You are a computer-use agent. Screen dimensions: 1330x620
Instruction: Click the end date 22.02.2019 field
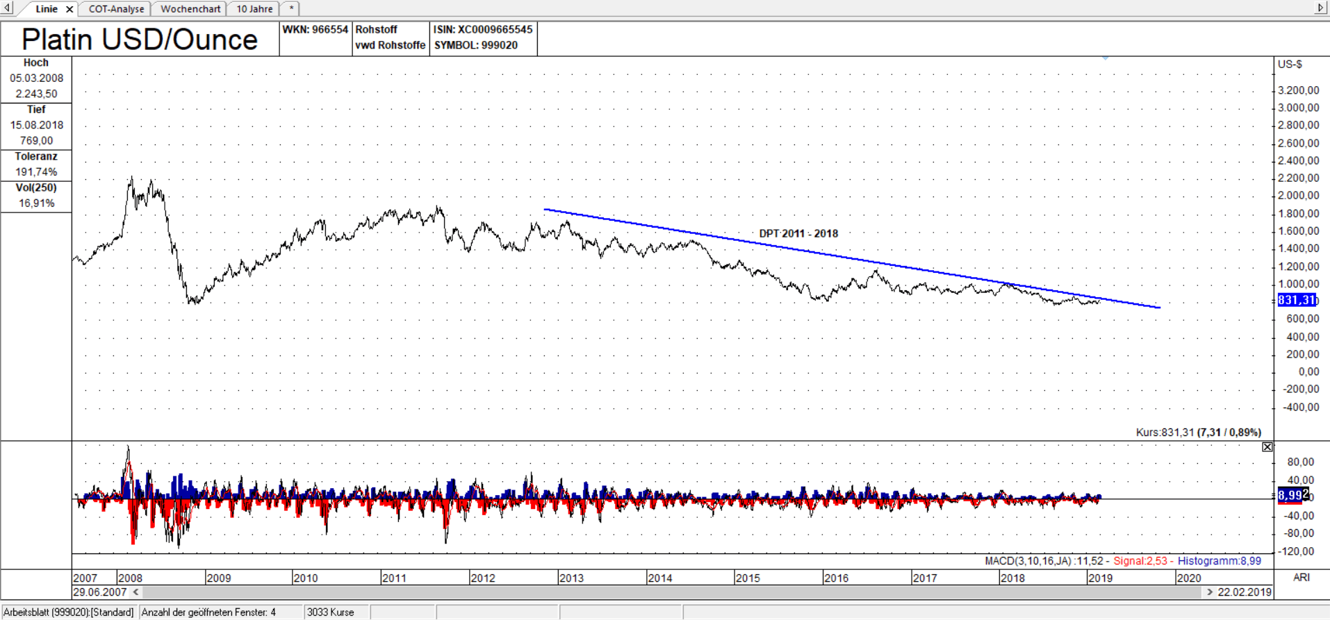[1244, 592]
